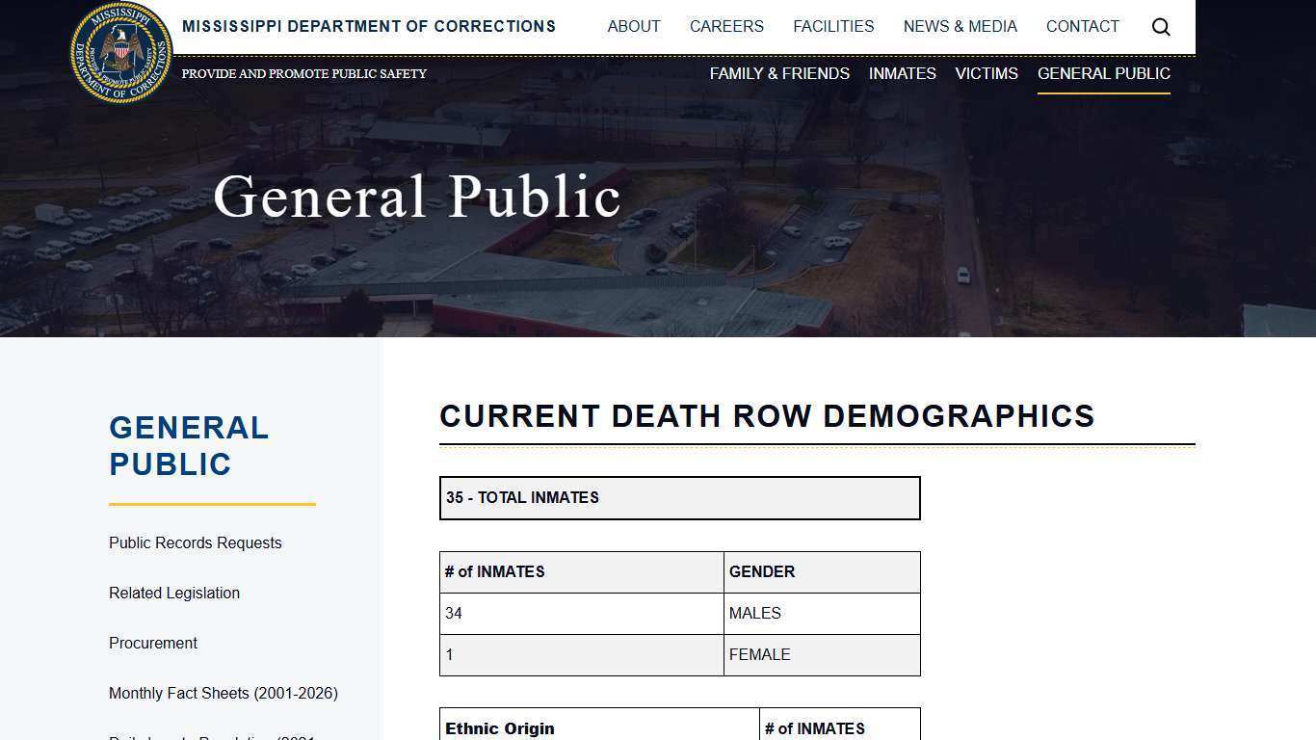Visit the Procurement page
Image resolution: width=1316 pixels, height=740 pixels.
point(153,643)
